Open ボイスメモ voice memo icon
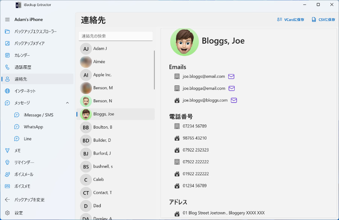 8,186
